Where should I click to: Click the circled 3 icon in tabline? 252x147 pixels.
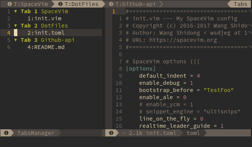[x=111, y=4]
